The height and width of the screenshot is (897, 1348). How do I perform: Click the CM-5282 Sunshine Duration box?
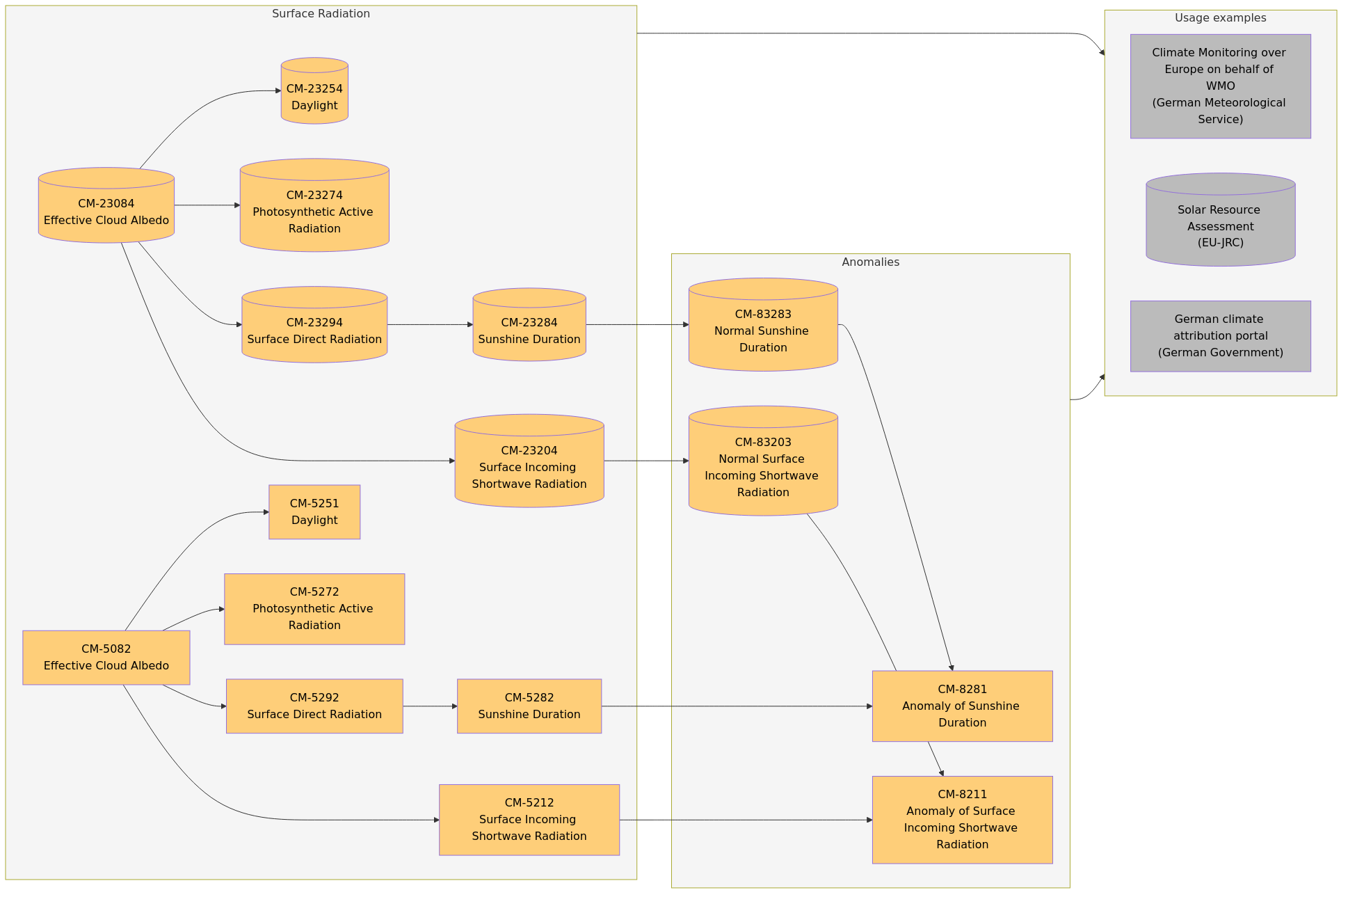pos(529,706)
